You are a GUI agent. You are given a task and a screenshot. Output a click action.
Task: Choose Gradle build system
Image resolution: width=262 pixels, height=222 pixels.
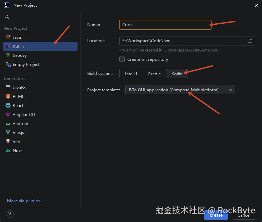tap(154, 74)
